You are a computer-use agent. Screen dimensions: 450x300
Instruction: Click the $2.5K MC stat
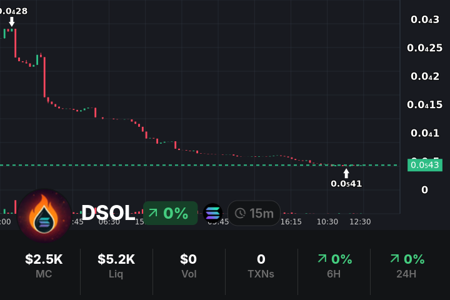pos(44,265)
